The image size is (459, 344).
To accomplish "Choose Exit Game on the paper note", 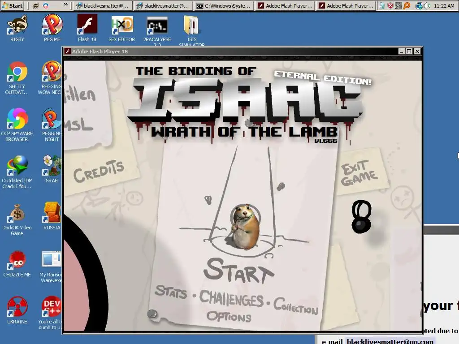I will coord(359,172).
